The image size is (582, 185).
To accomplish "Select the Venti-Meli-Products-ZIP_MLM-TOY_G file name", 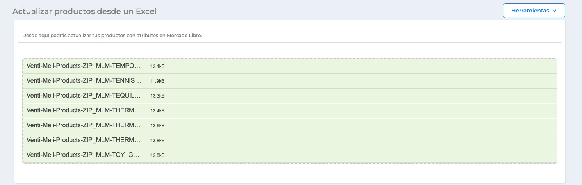I will 83,155.
